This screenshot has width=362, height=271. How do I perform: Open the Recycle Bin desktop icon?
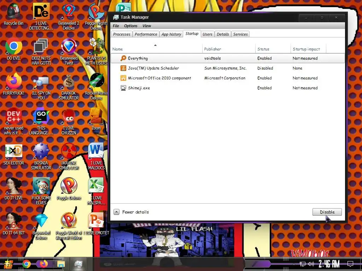coord(14,14)
